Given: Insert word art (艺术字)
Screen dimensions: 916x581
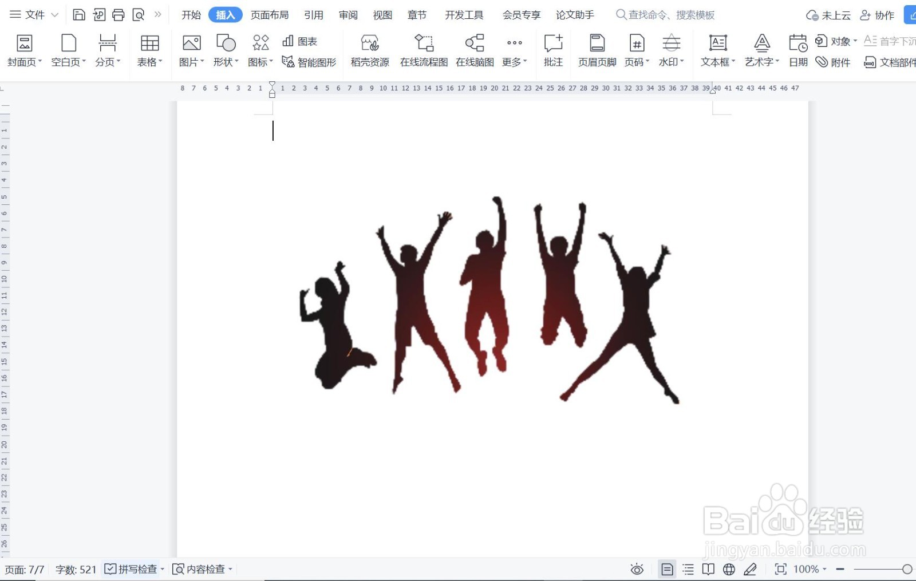Looking at the screenshot, I should click(762, 50).
